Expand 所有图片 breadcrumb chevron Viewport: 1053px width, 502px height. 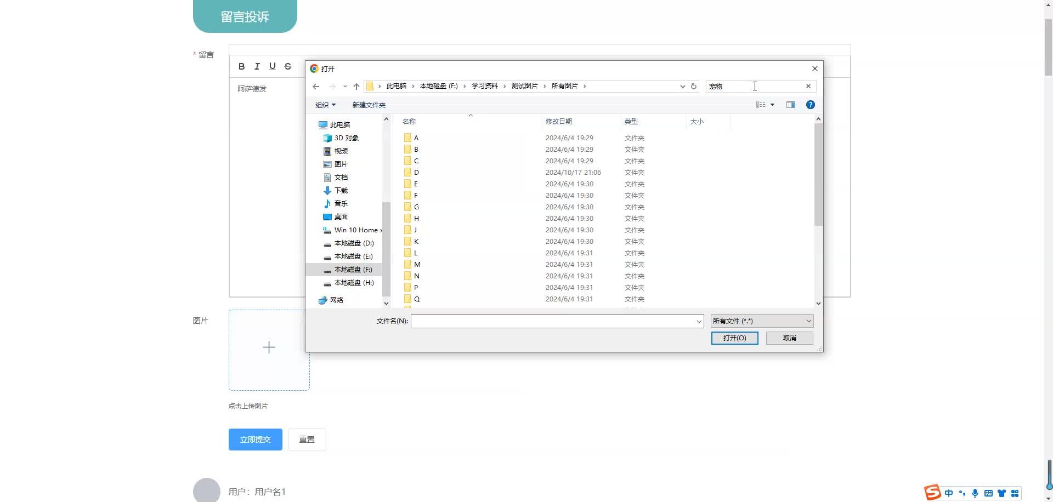click(x=585, y=86)
